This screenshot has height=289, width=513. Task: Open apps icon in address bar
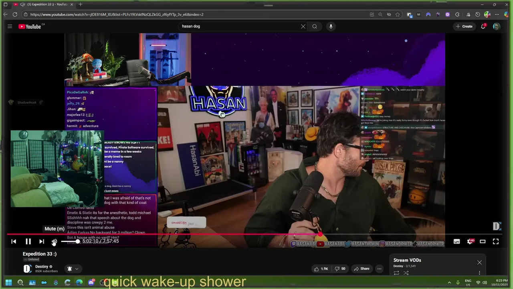372,14
